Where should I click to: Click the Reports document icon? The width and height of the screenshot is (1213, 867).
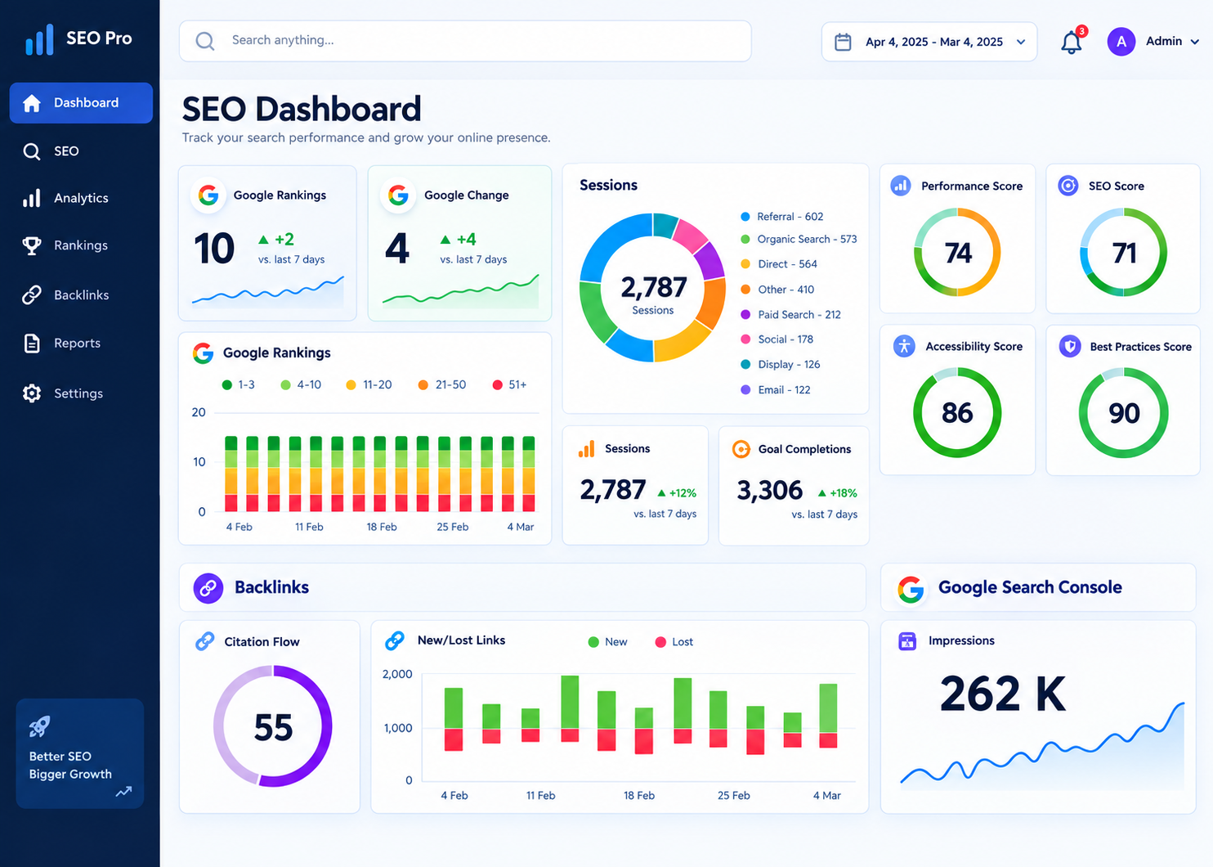(32, 344)
